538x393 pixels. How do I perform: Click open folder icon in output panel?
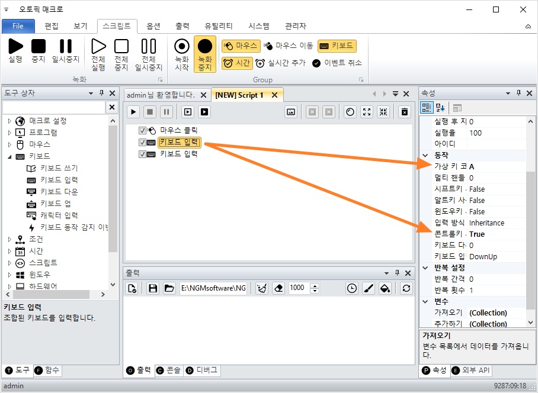[169, 288]
